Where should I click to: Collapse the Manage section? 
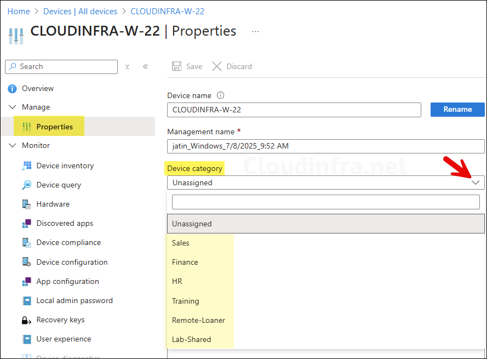tap(13, 107)
